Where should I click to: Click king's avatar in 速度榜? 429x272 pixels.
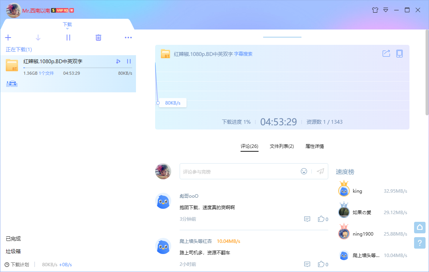point(344,191)
